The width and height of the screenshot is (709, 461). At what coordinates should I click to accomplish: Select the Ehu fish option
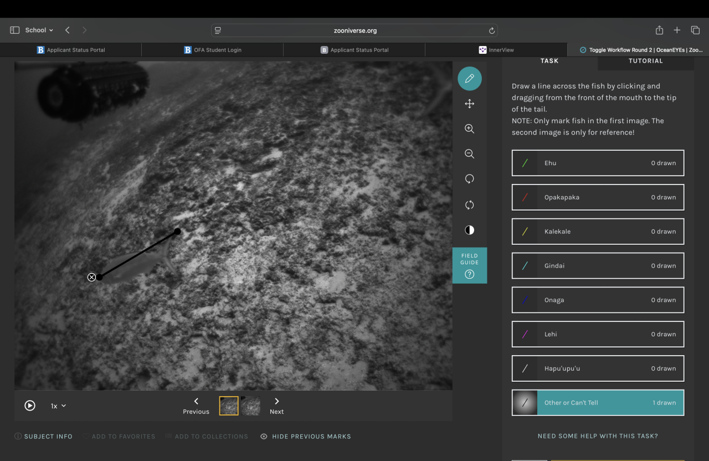(598, 163)
